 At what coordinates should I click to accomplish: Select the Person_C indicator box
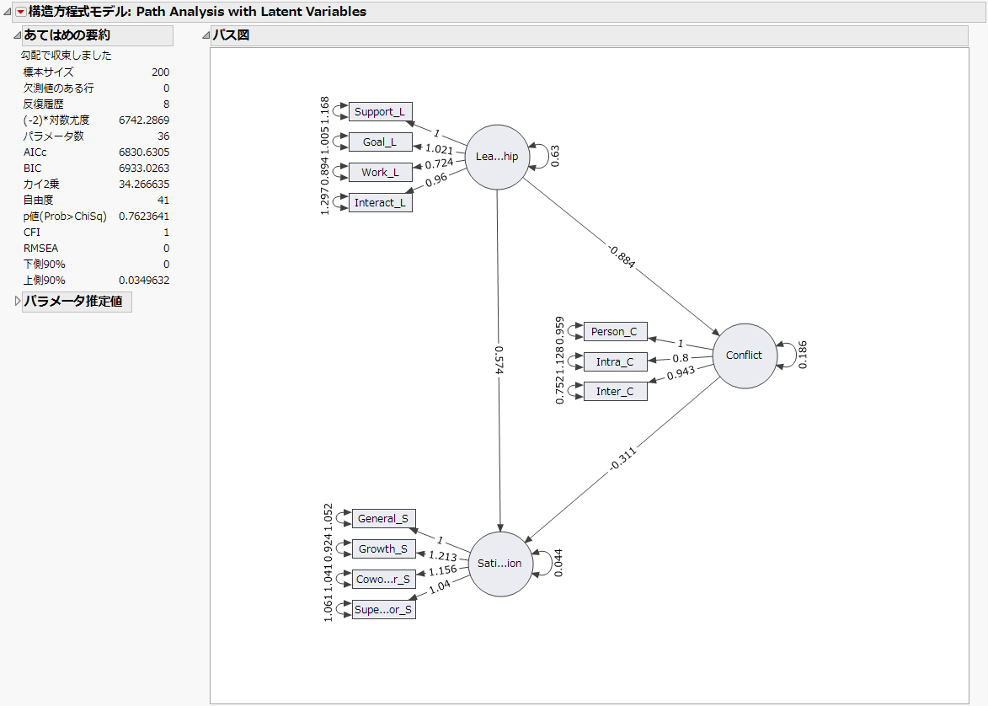click(615, 332)
